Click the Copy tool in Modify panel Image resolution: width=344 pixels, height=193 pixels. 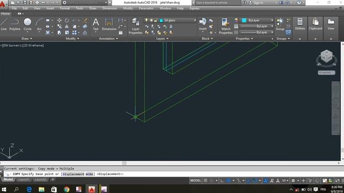pos(59,26)
